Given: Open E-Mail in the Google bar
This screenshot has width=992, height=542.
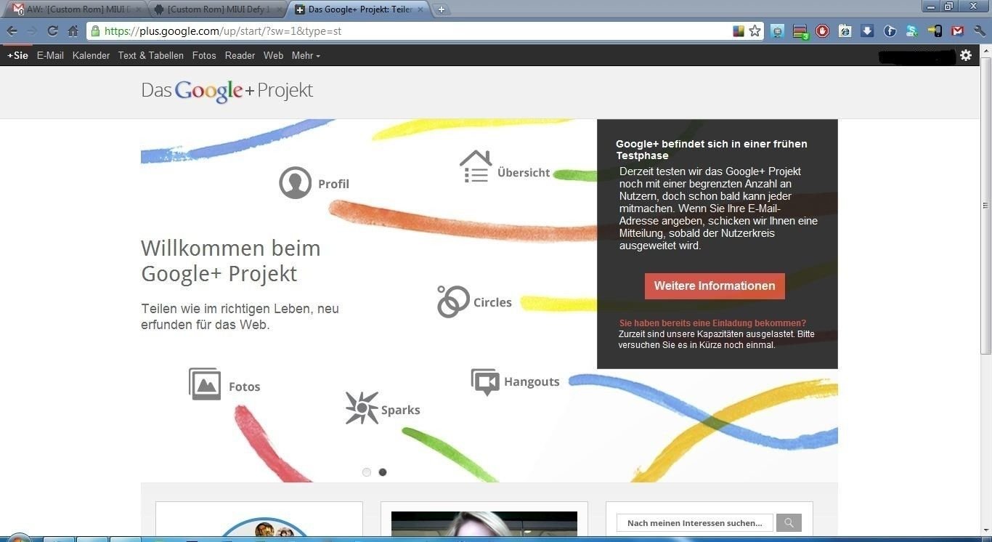Looking at the screenshot, I should [x=50, y=55].
